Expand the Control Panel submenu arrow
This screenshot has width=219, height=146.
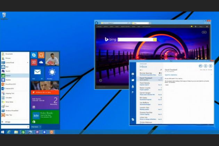(28, 63)
